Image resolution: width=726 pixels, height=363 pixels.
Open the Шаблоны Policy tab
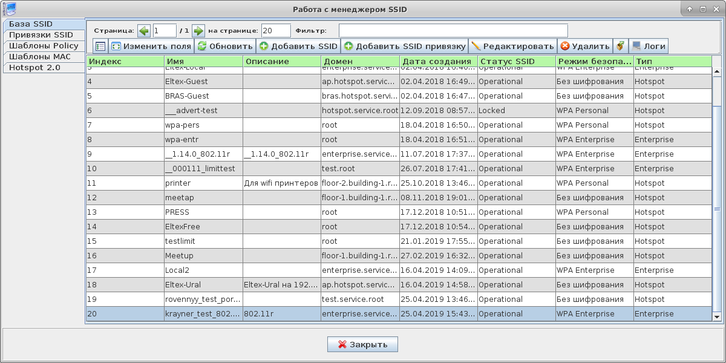[44, 46]
